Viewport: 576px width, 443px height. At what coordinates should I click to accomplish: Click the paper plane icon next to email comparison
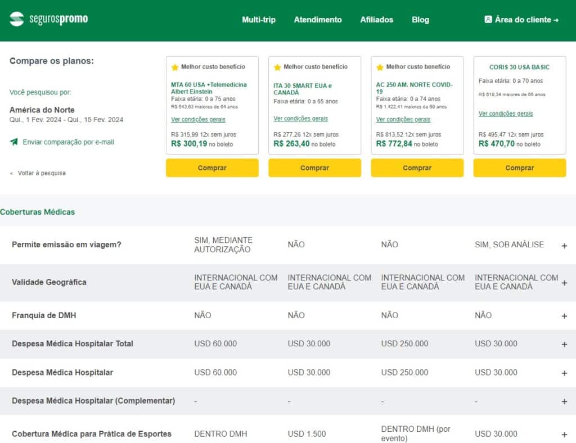(x=13, y=142)
